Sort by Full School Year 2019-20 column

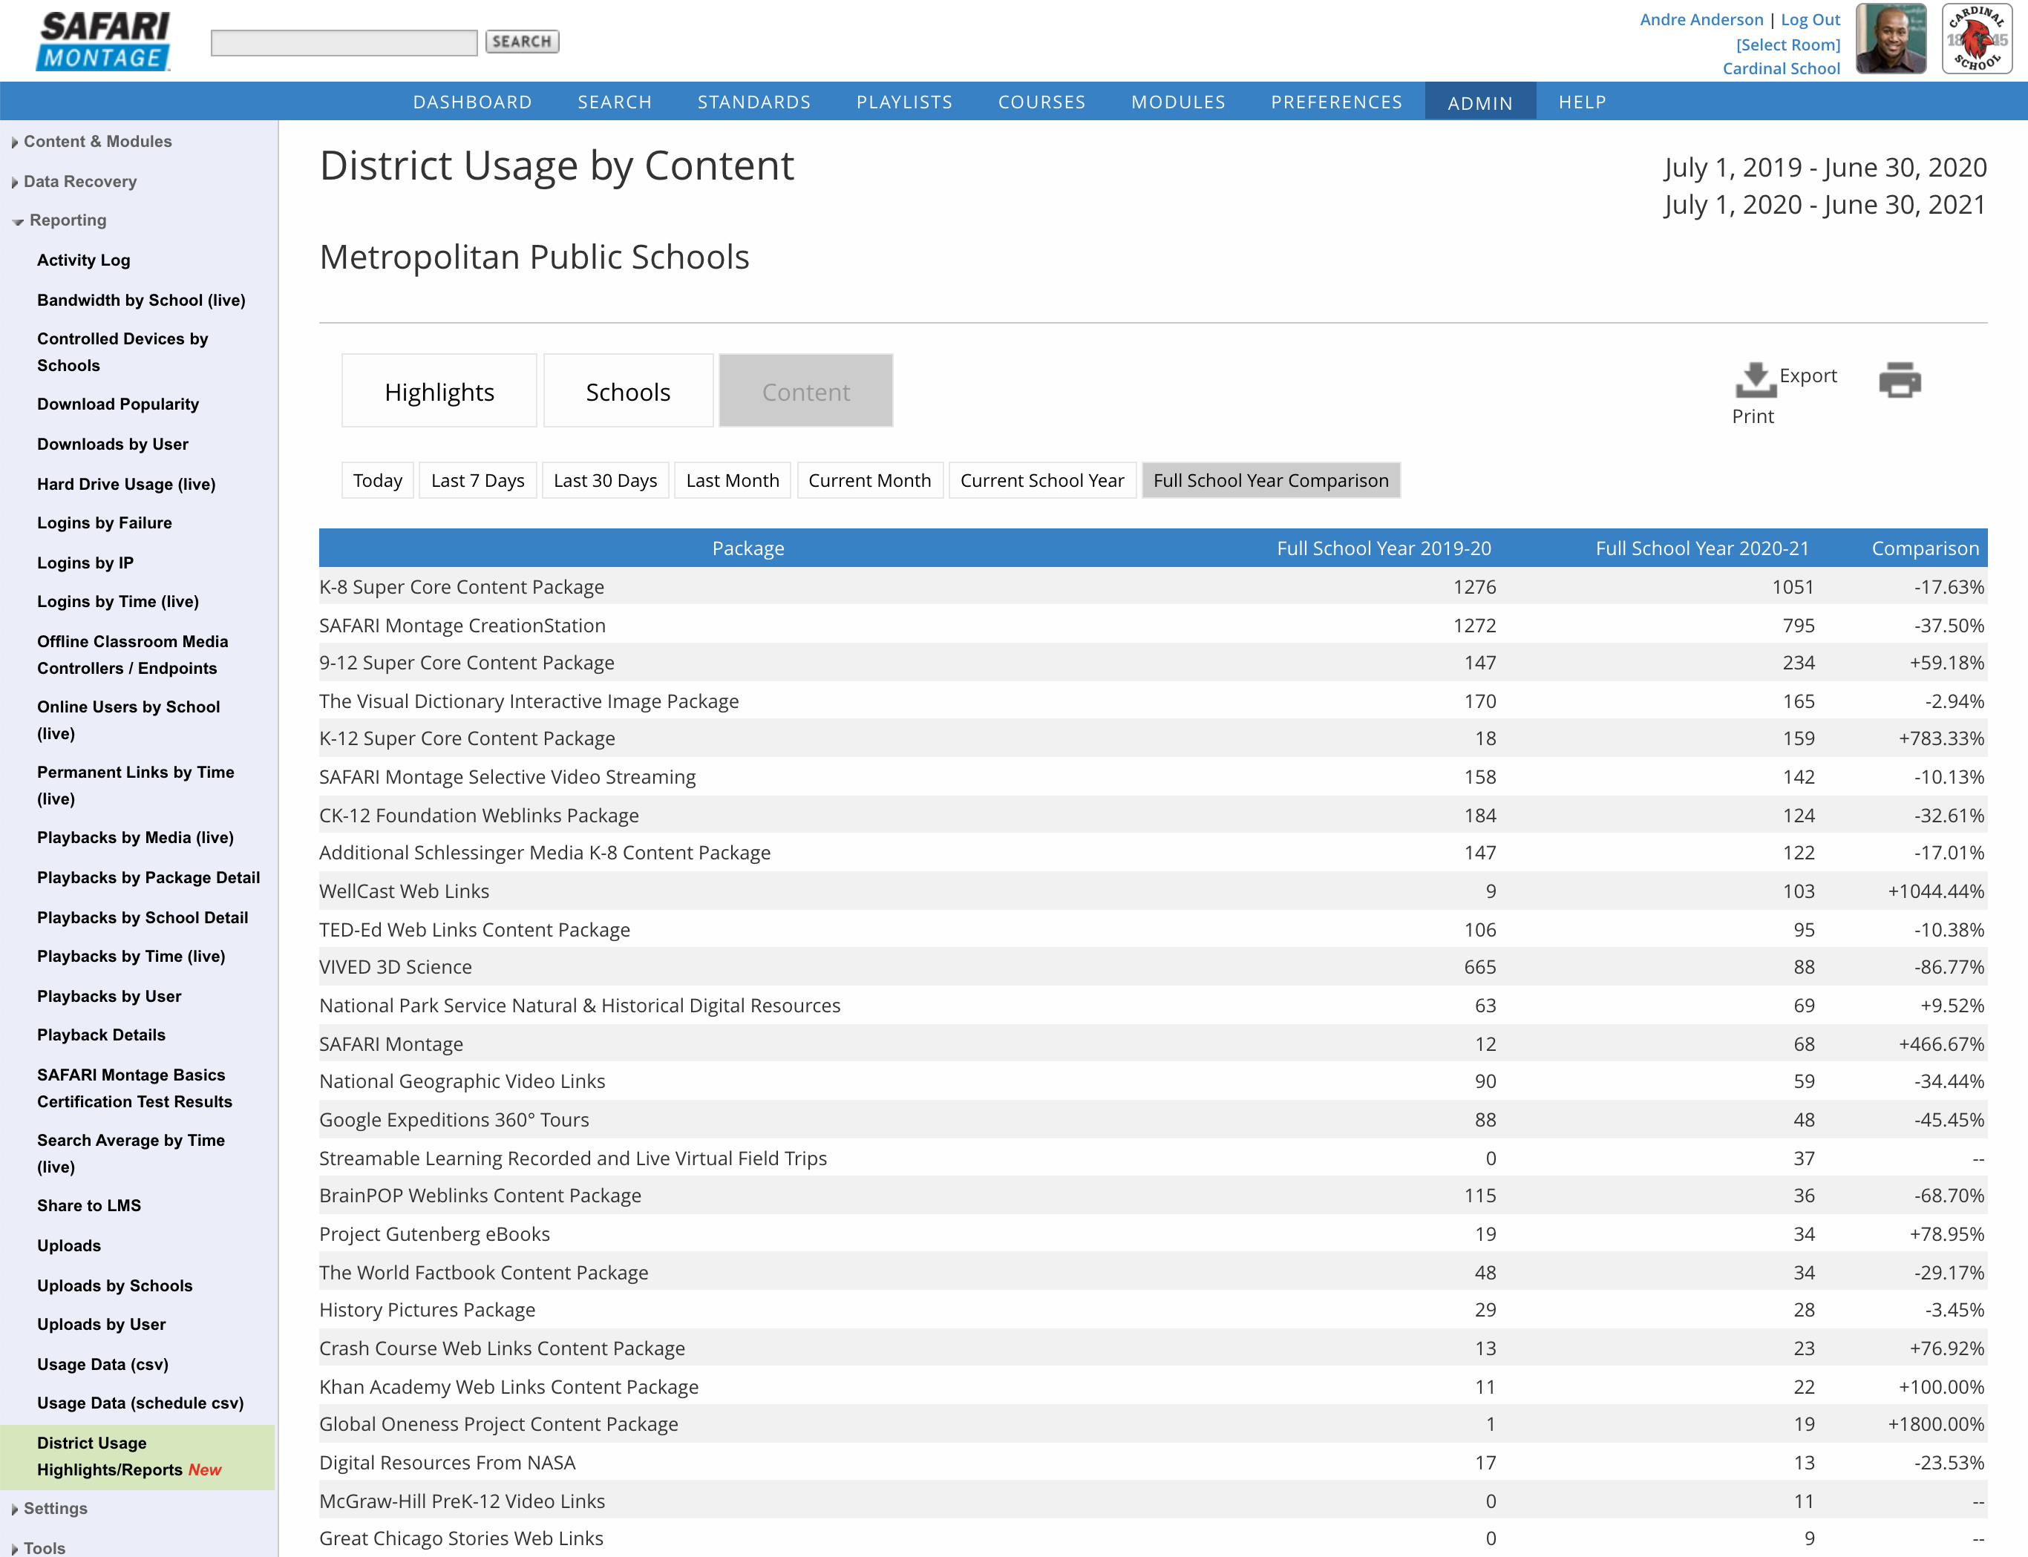click(x=1384, y=548)
